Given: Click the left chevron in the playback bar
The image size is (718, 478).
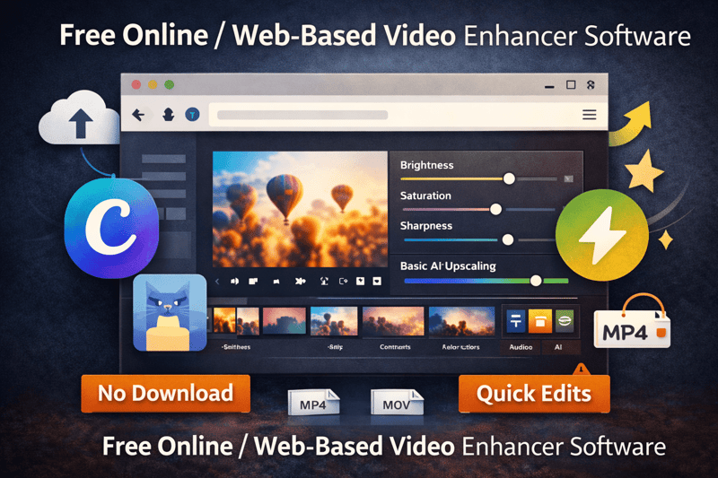Looking at the screenshot, I should (217, 282).
